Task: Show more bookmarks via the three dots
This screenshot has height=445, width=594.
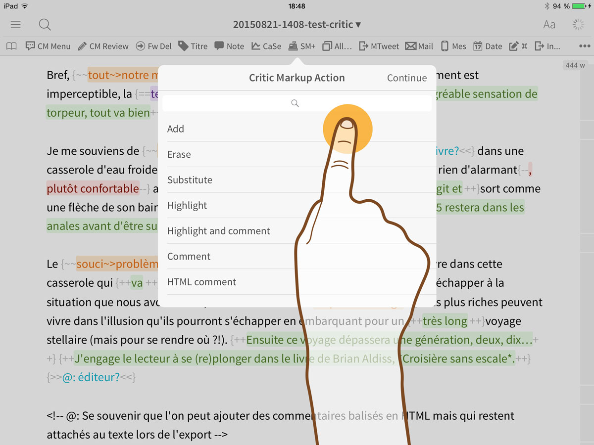Action: coord(584,46)
